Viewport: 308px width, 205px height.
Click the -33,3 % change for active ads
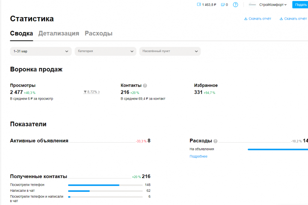pyautogui.click(x=141, y=141)
